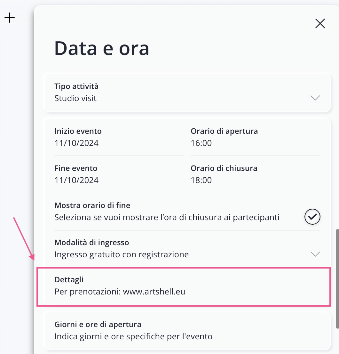Click the Inizio evento date 11/10/2024
This screenshot has height=354, width=339.
76,143
